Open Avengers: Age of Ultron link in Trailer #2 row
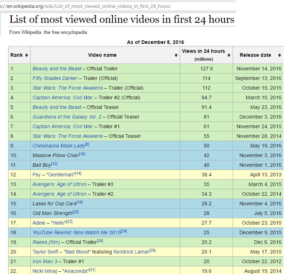Viewport: 284px width, 276px height. point(60,194)
